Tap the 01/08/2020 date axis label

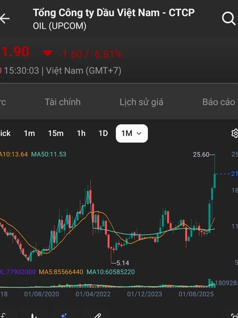[x=42, y=294]
